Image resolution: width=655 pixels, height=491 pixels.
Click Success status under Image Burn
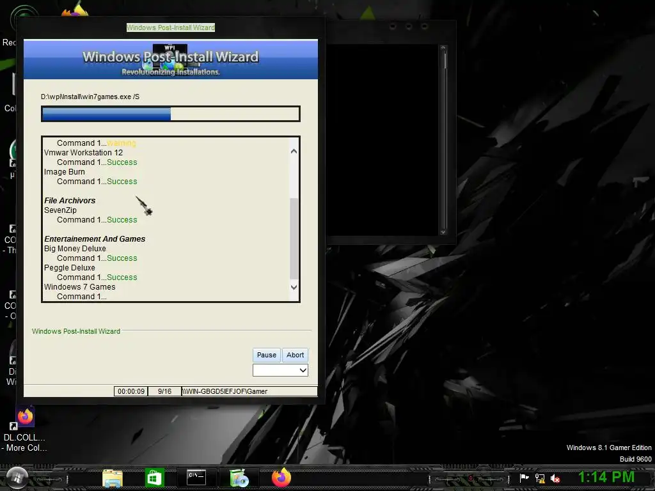pyautogui.click(x=122, y=182)
